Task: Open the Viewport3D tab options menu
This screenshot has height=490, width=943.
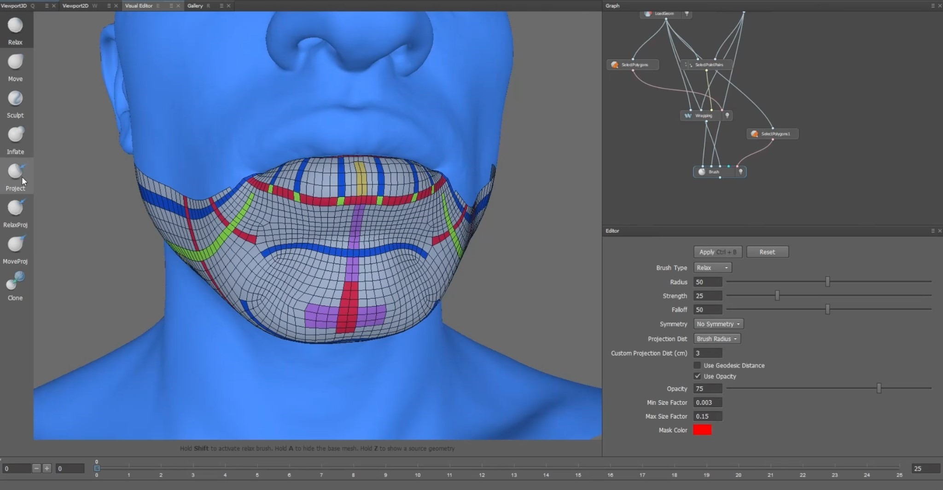Action: tap(47, 6)
